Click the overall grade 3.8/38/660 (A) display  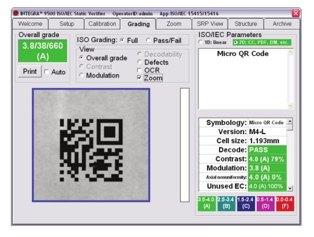tap(43, 51)
